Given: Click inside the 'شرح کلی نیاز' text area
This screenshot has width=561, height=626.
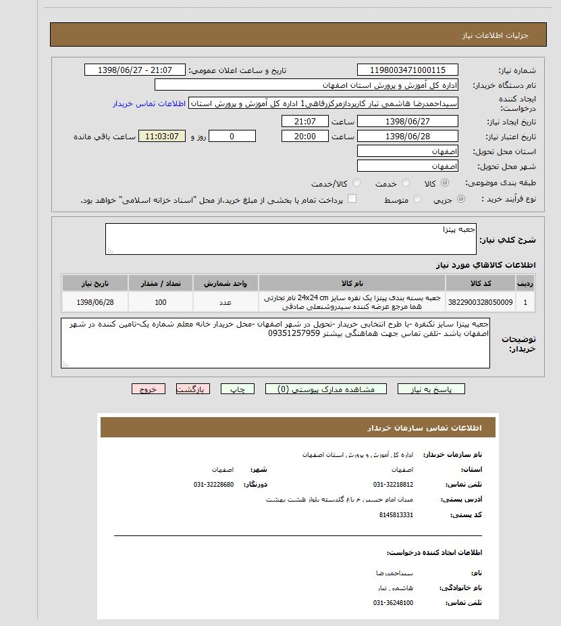Looking at the screenshot, I should point(290,239).
